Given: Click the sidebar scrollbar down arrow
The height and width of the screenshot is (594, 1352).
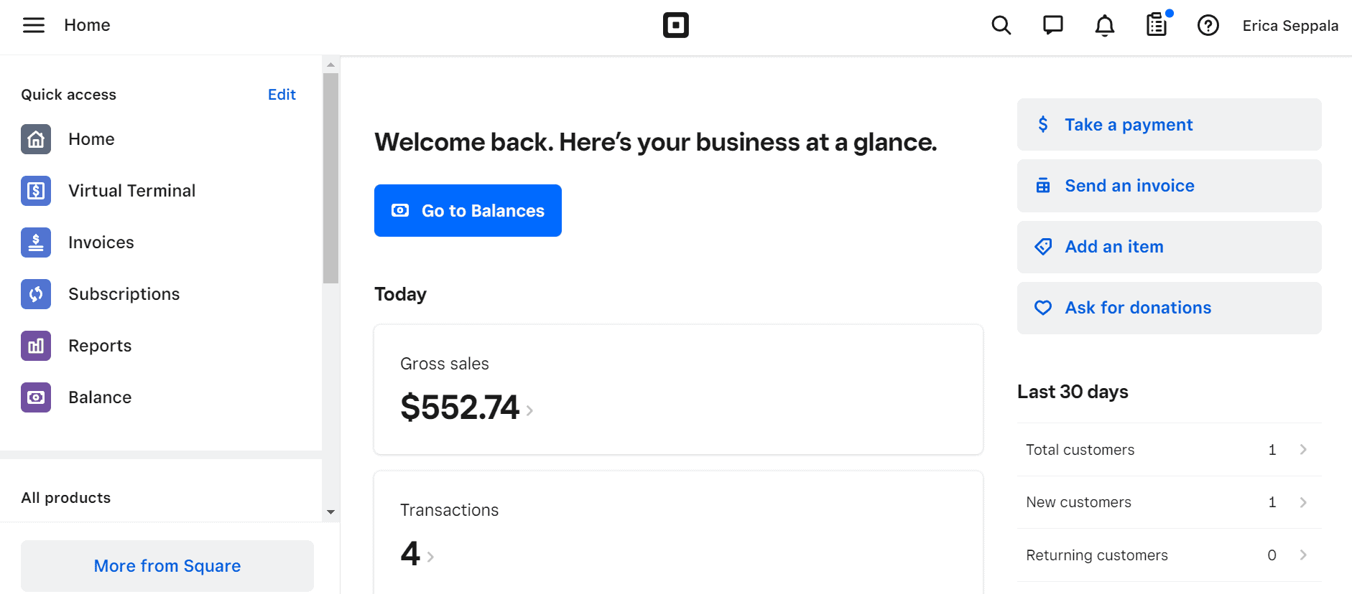Looking at the screenshot, I should (330, 512).
